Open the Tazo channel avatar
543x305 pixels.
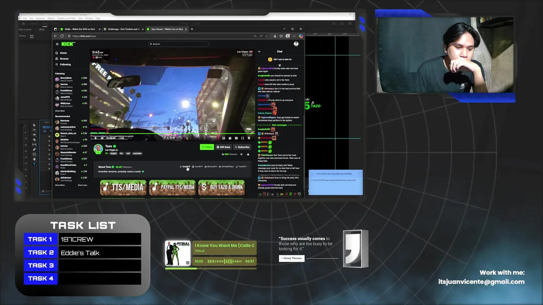point(98,149)
